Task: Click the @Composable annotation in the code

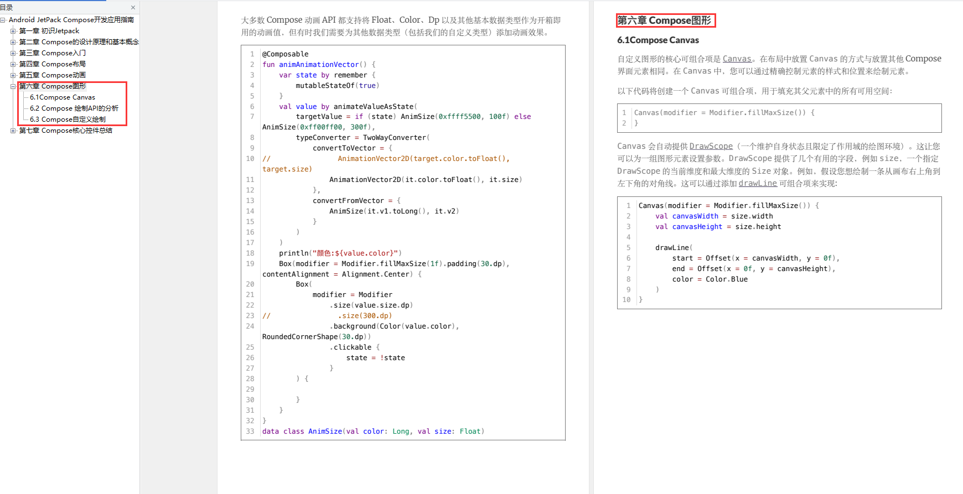Action: (286, 54)
